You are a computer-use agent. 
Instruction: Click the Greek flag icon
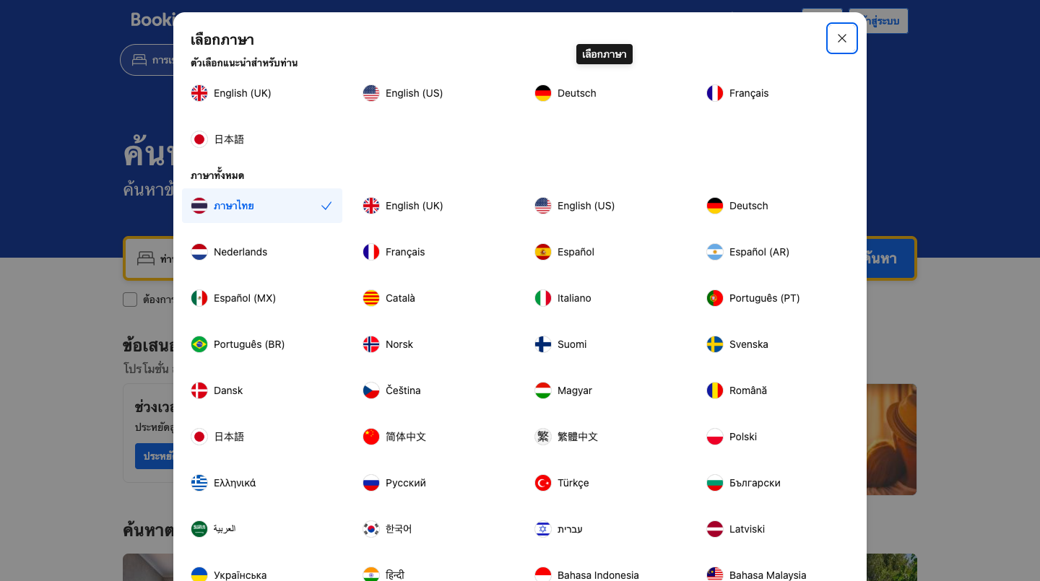point(199,483)
